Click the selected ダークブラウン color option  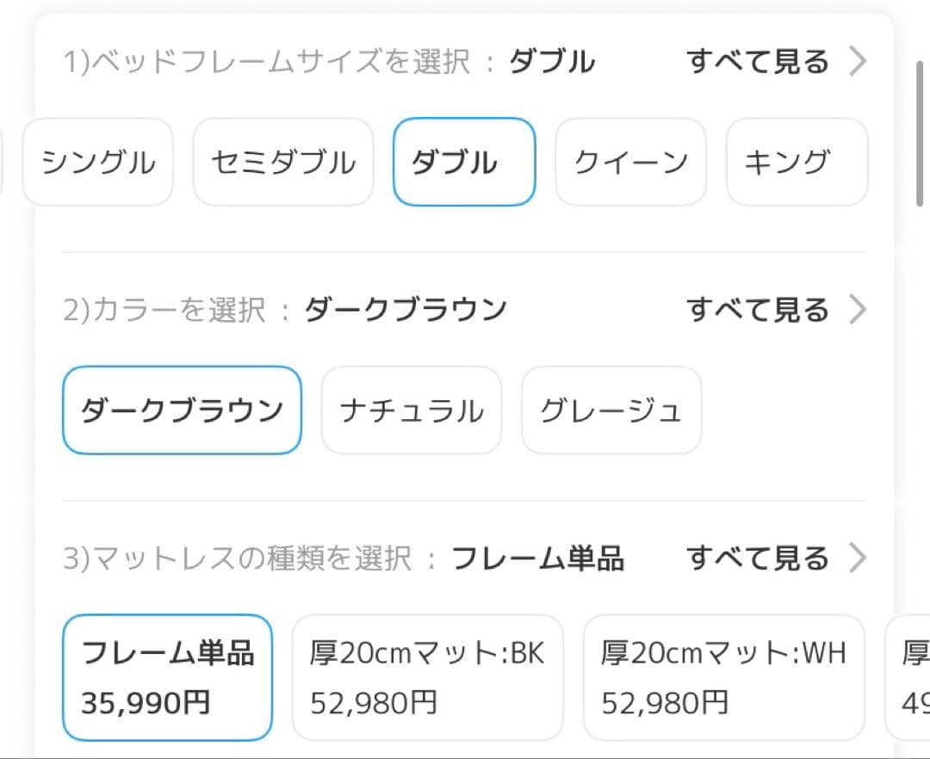point(181,410)
